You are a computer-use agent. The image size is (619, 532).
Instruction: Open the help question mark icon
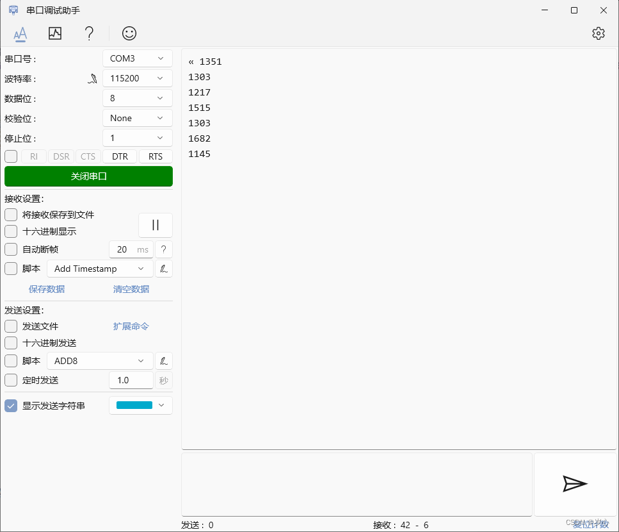89,33
